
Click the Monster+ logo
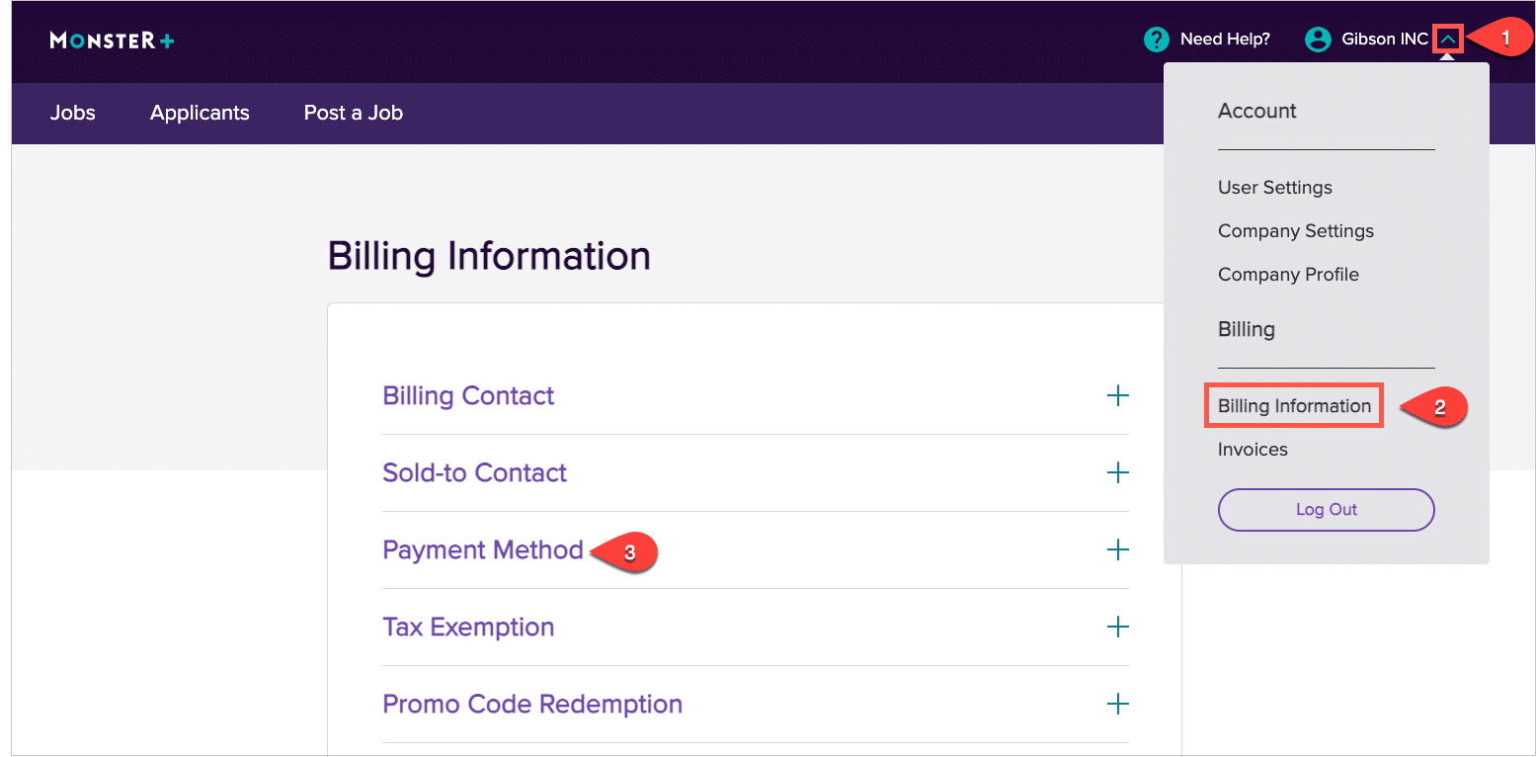pyautogui.click(x=112, y=41)
